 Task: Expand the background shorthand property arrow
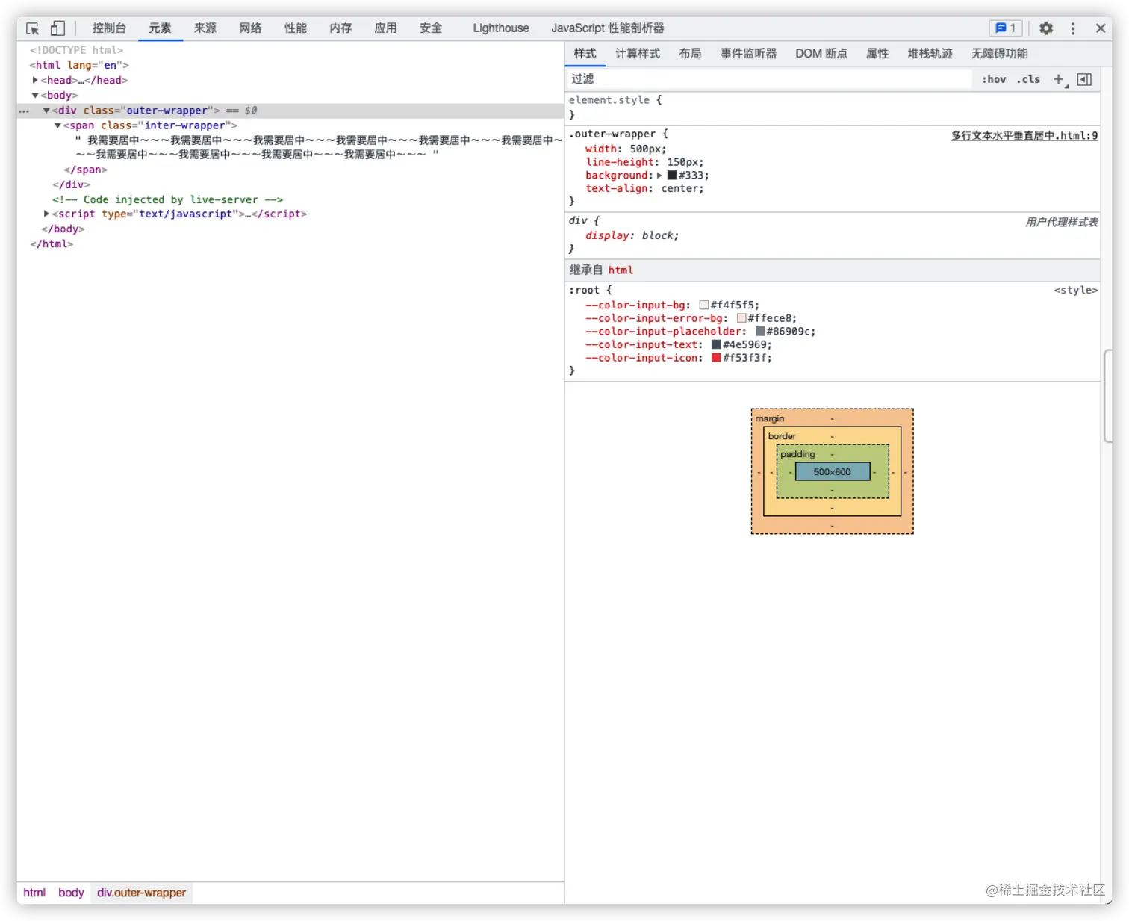point(659,176)
